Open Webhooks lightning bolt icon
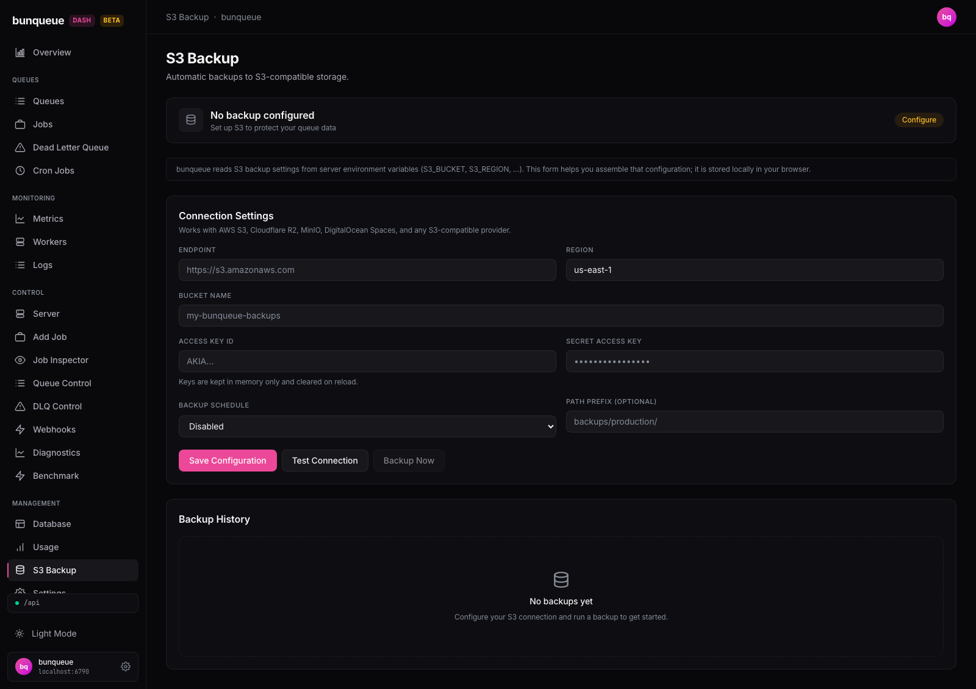Screen dimensions: 976x689 [20, 429]
